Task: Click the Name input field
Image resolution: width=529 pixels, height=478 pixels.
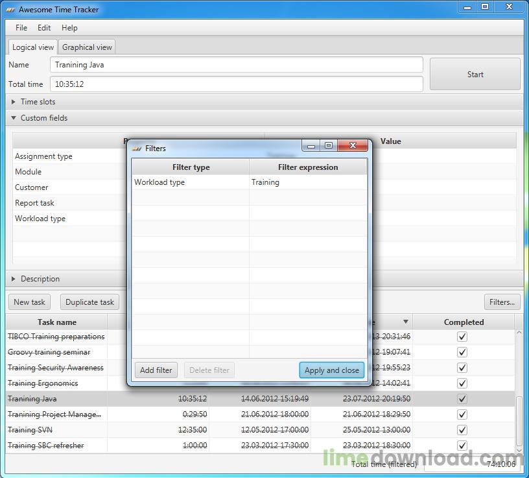Action: (236, 65)
